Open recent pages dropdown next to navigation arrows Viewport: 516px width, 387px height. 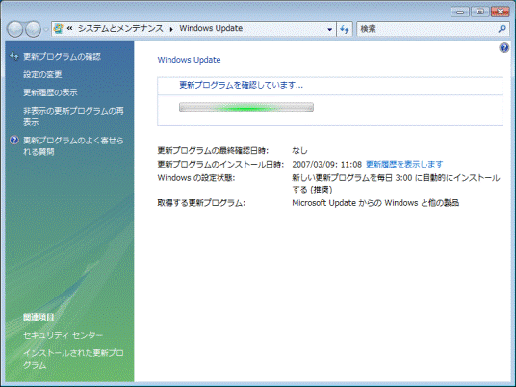click(x=46, y=29)
